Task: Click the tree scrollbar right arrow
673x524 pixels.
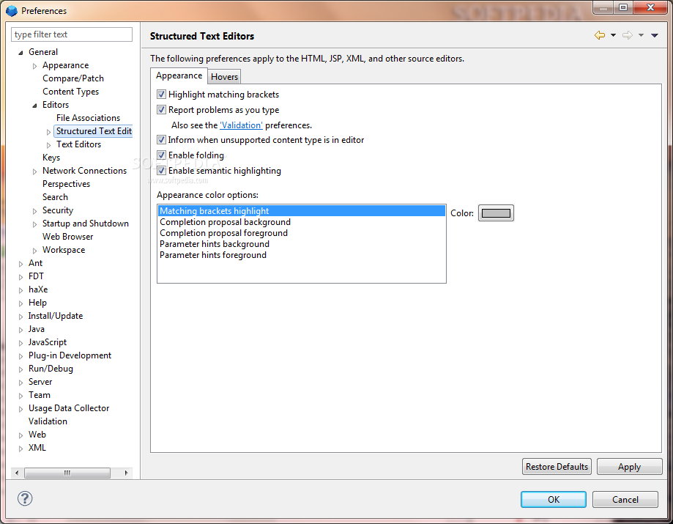Action: click(126, 473)
